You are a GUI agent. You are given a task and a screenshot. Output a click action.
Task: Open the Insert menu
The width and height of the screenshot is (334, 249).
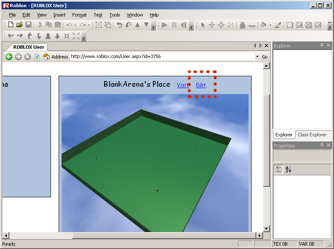click(59, 15)
